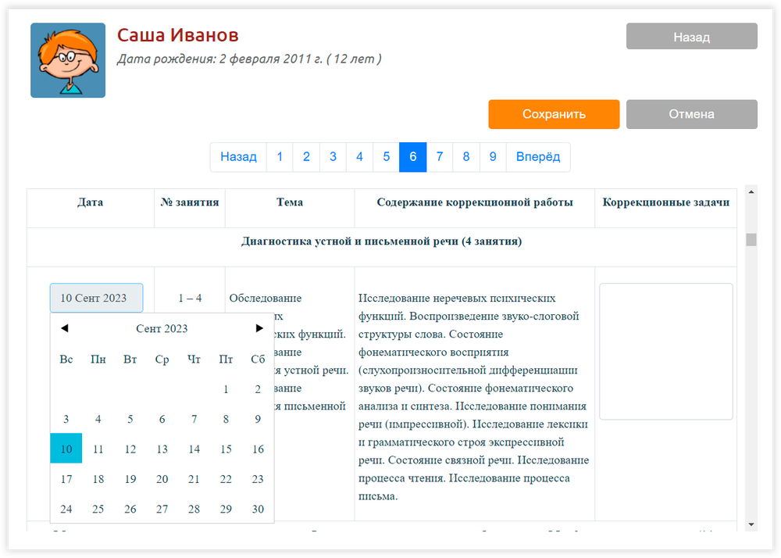The width and height of the screenshot is (781, 558).
Task: Select highlighted day 10 in calendar
Action: pyautogui.click(x=66, y=449)
